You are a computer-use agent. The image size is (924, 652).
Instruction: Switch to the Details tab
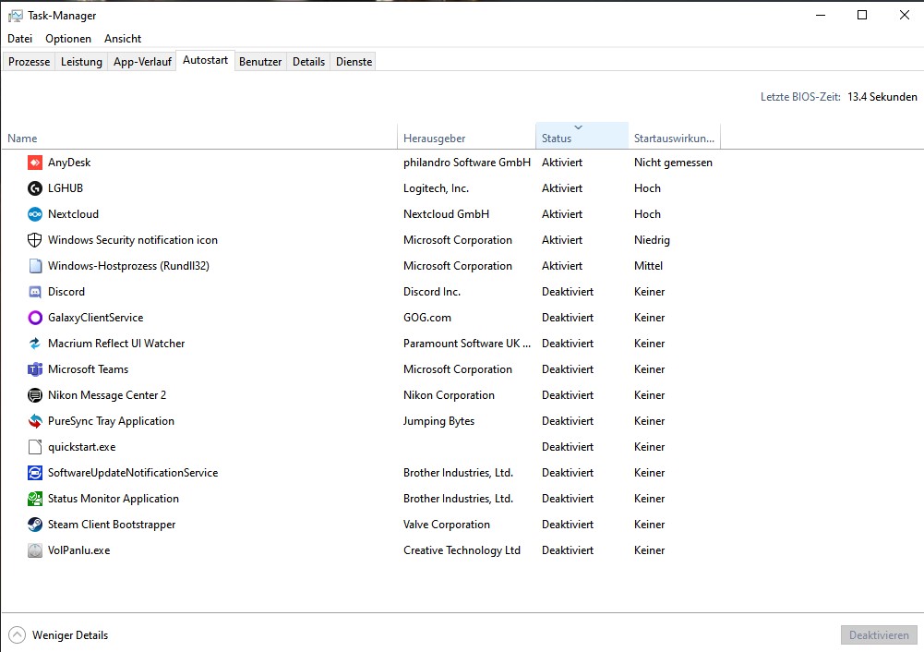[309, 61]
